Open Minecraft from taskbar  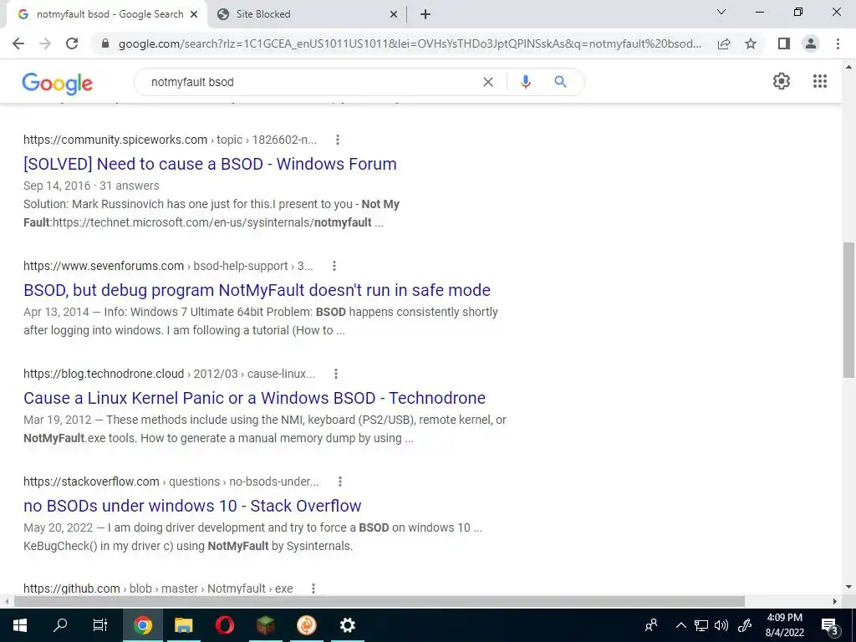tap(265, 625)
